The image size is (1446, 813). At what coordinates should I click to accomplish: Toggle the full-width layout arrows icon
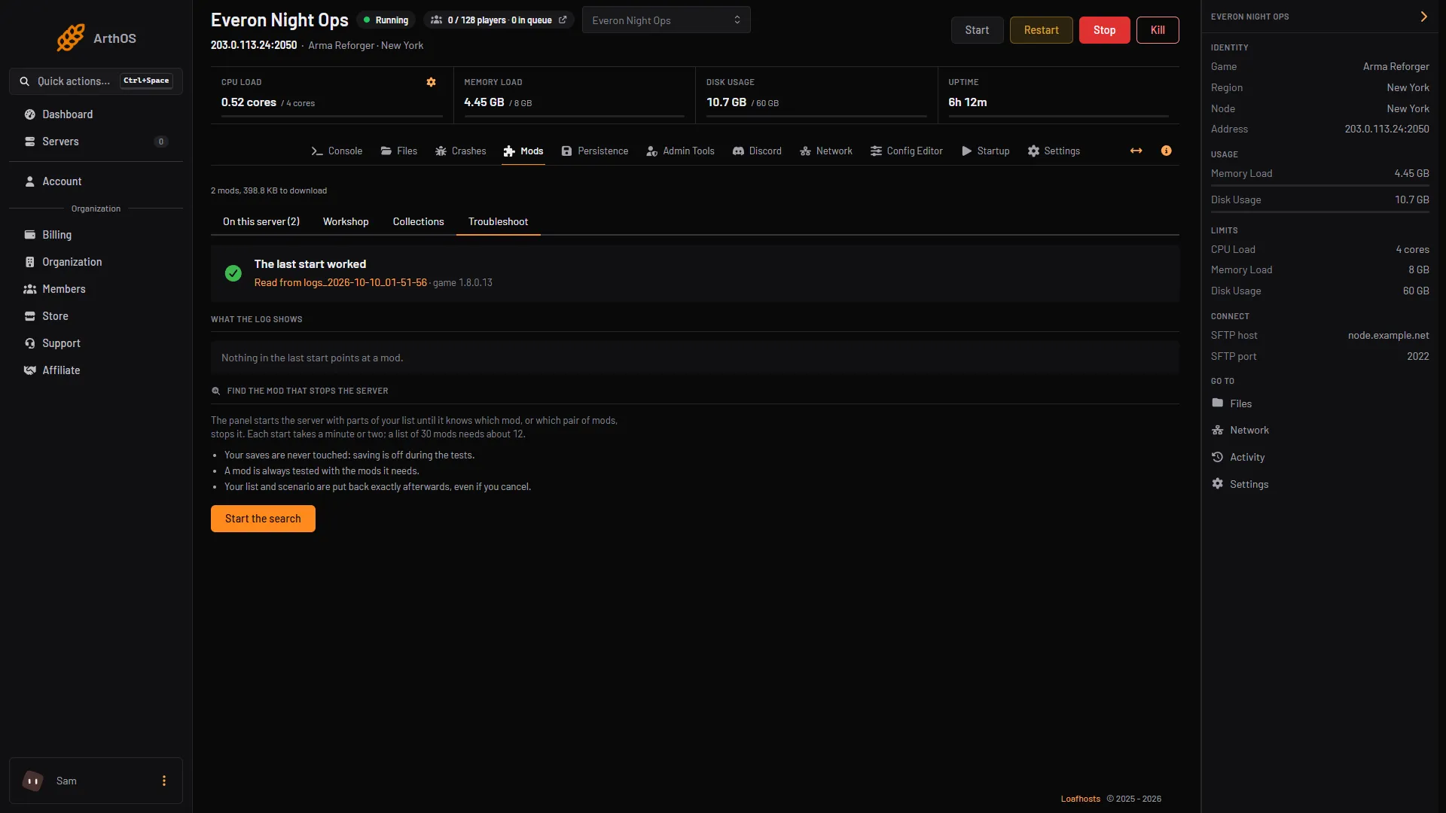(x=1136, y=151)
